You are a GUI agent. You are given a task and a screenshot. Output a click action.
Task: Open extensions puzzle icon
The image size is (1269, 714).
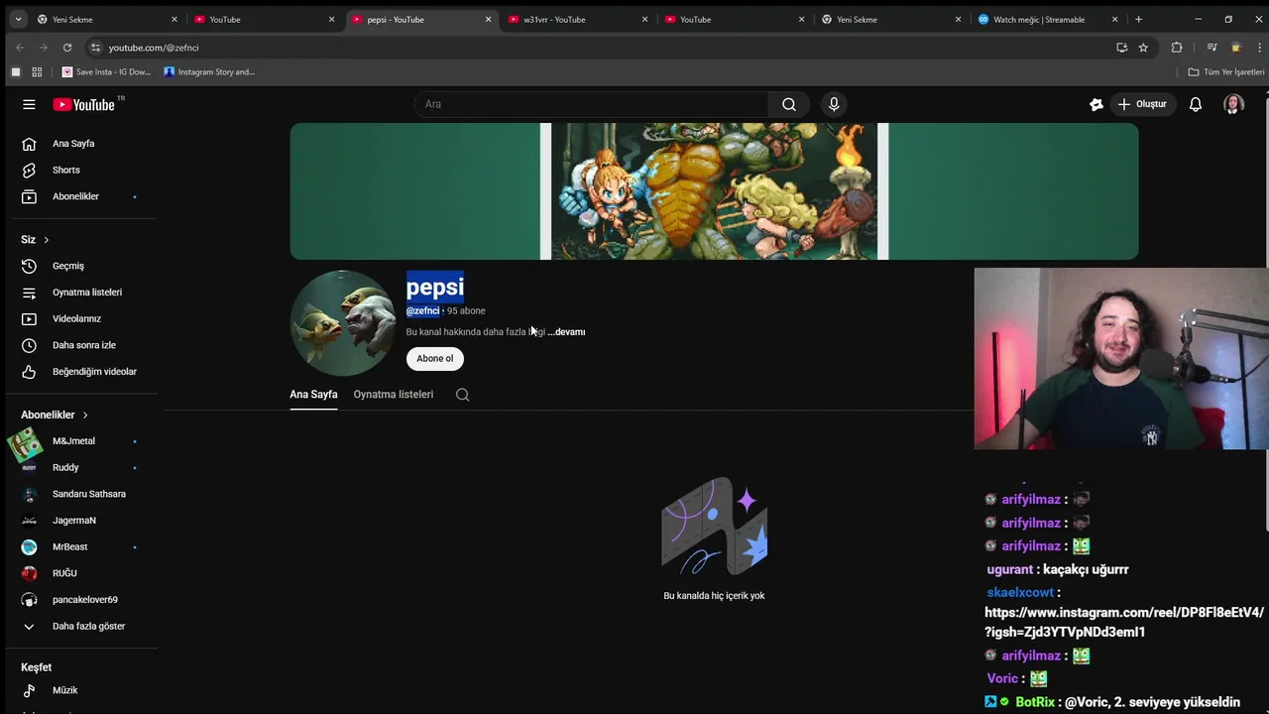(1177, 48)
